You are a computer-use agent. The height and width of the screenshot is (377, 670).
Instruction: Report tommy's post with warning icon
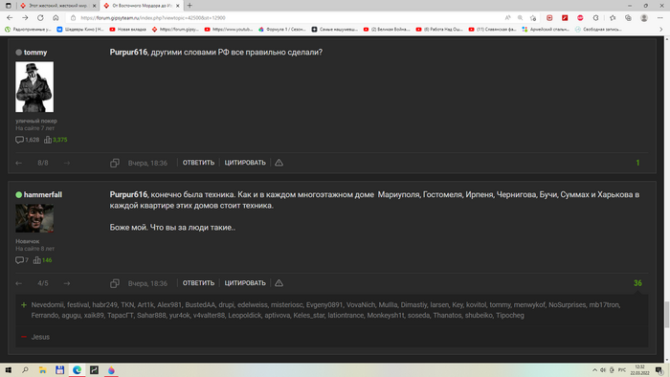pos(279,163)
